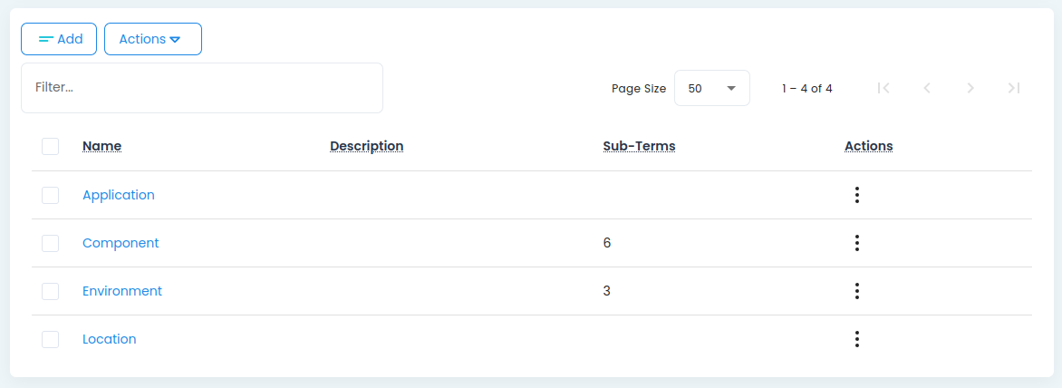
Task: Go to the first page of results
Action: 883,88
